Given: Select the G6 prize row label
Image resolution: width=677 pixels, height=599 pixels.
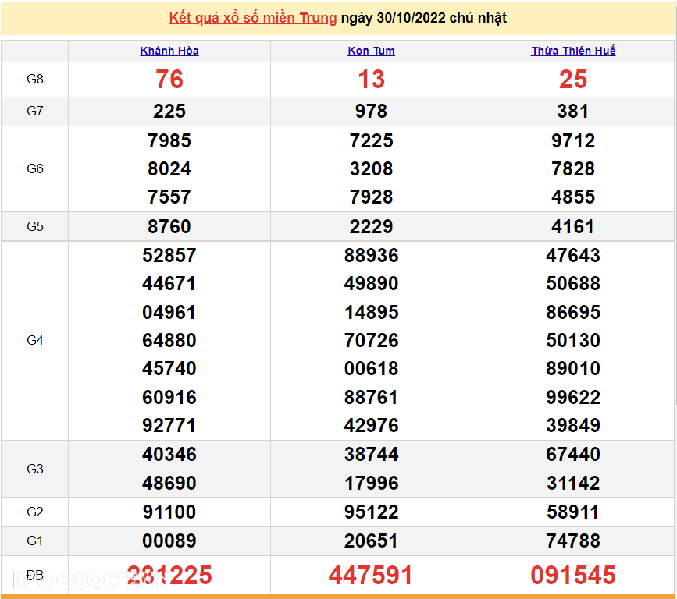Looking at the screenshot, I should 35,168.
